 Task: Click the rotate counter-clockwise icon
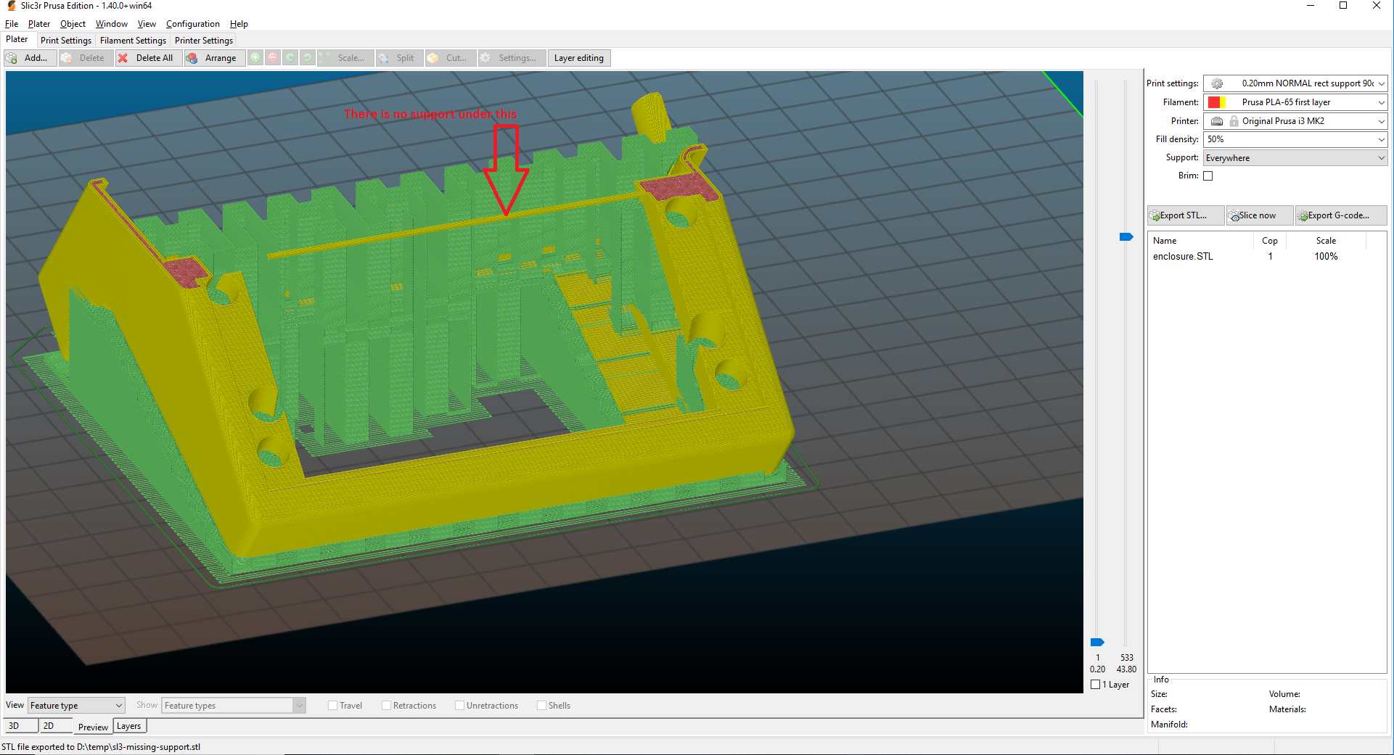[290, 58]
